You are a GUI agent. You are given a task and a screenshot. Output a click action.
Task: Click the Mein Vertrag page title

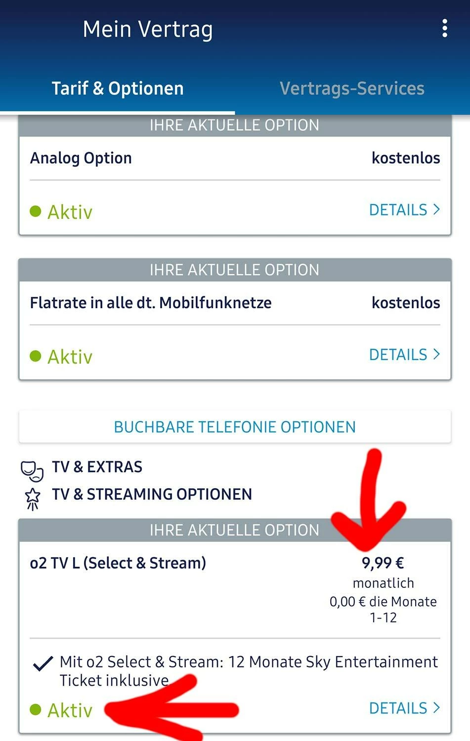point(148,29)
